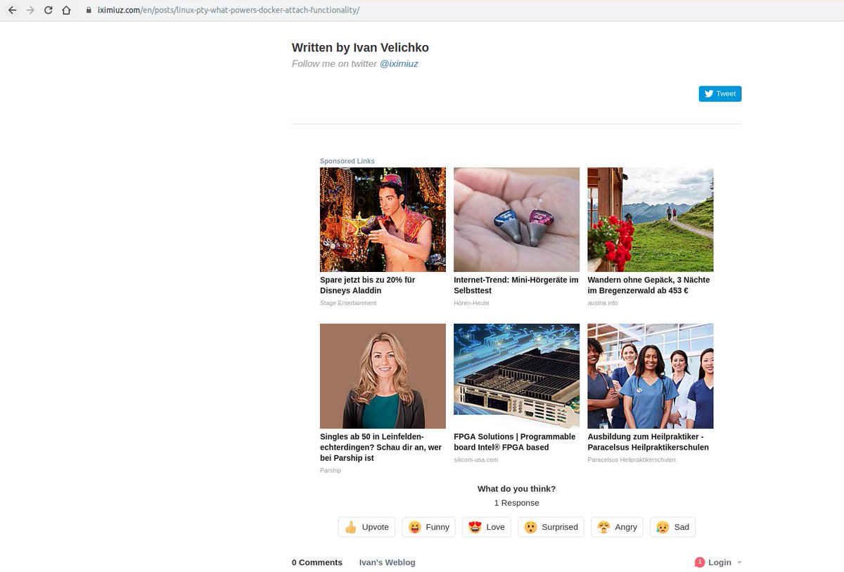Click the 'What do you think?' heading
This screenshot has height=572, width=844.
517,489
